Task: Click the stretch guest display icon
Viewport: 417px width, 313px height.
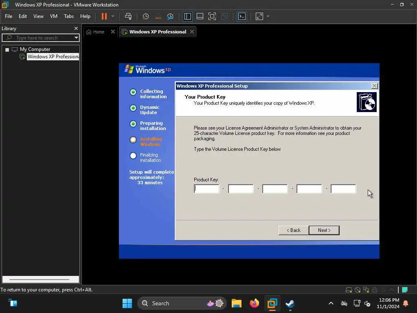Action: pos(259,16)
